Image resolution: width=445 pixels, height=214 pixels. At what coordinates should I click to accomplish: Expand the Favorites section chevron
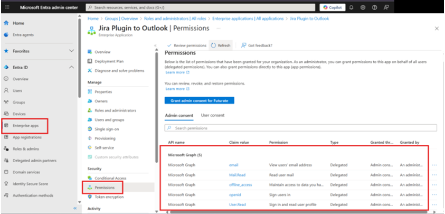[x=71, y=51]
